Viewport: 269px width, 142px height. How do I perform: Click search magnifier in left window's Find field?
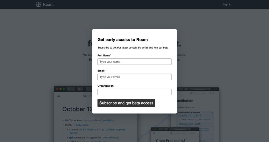pyautogui.click(x=85, y=96)
